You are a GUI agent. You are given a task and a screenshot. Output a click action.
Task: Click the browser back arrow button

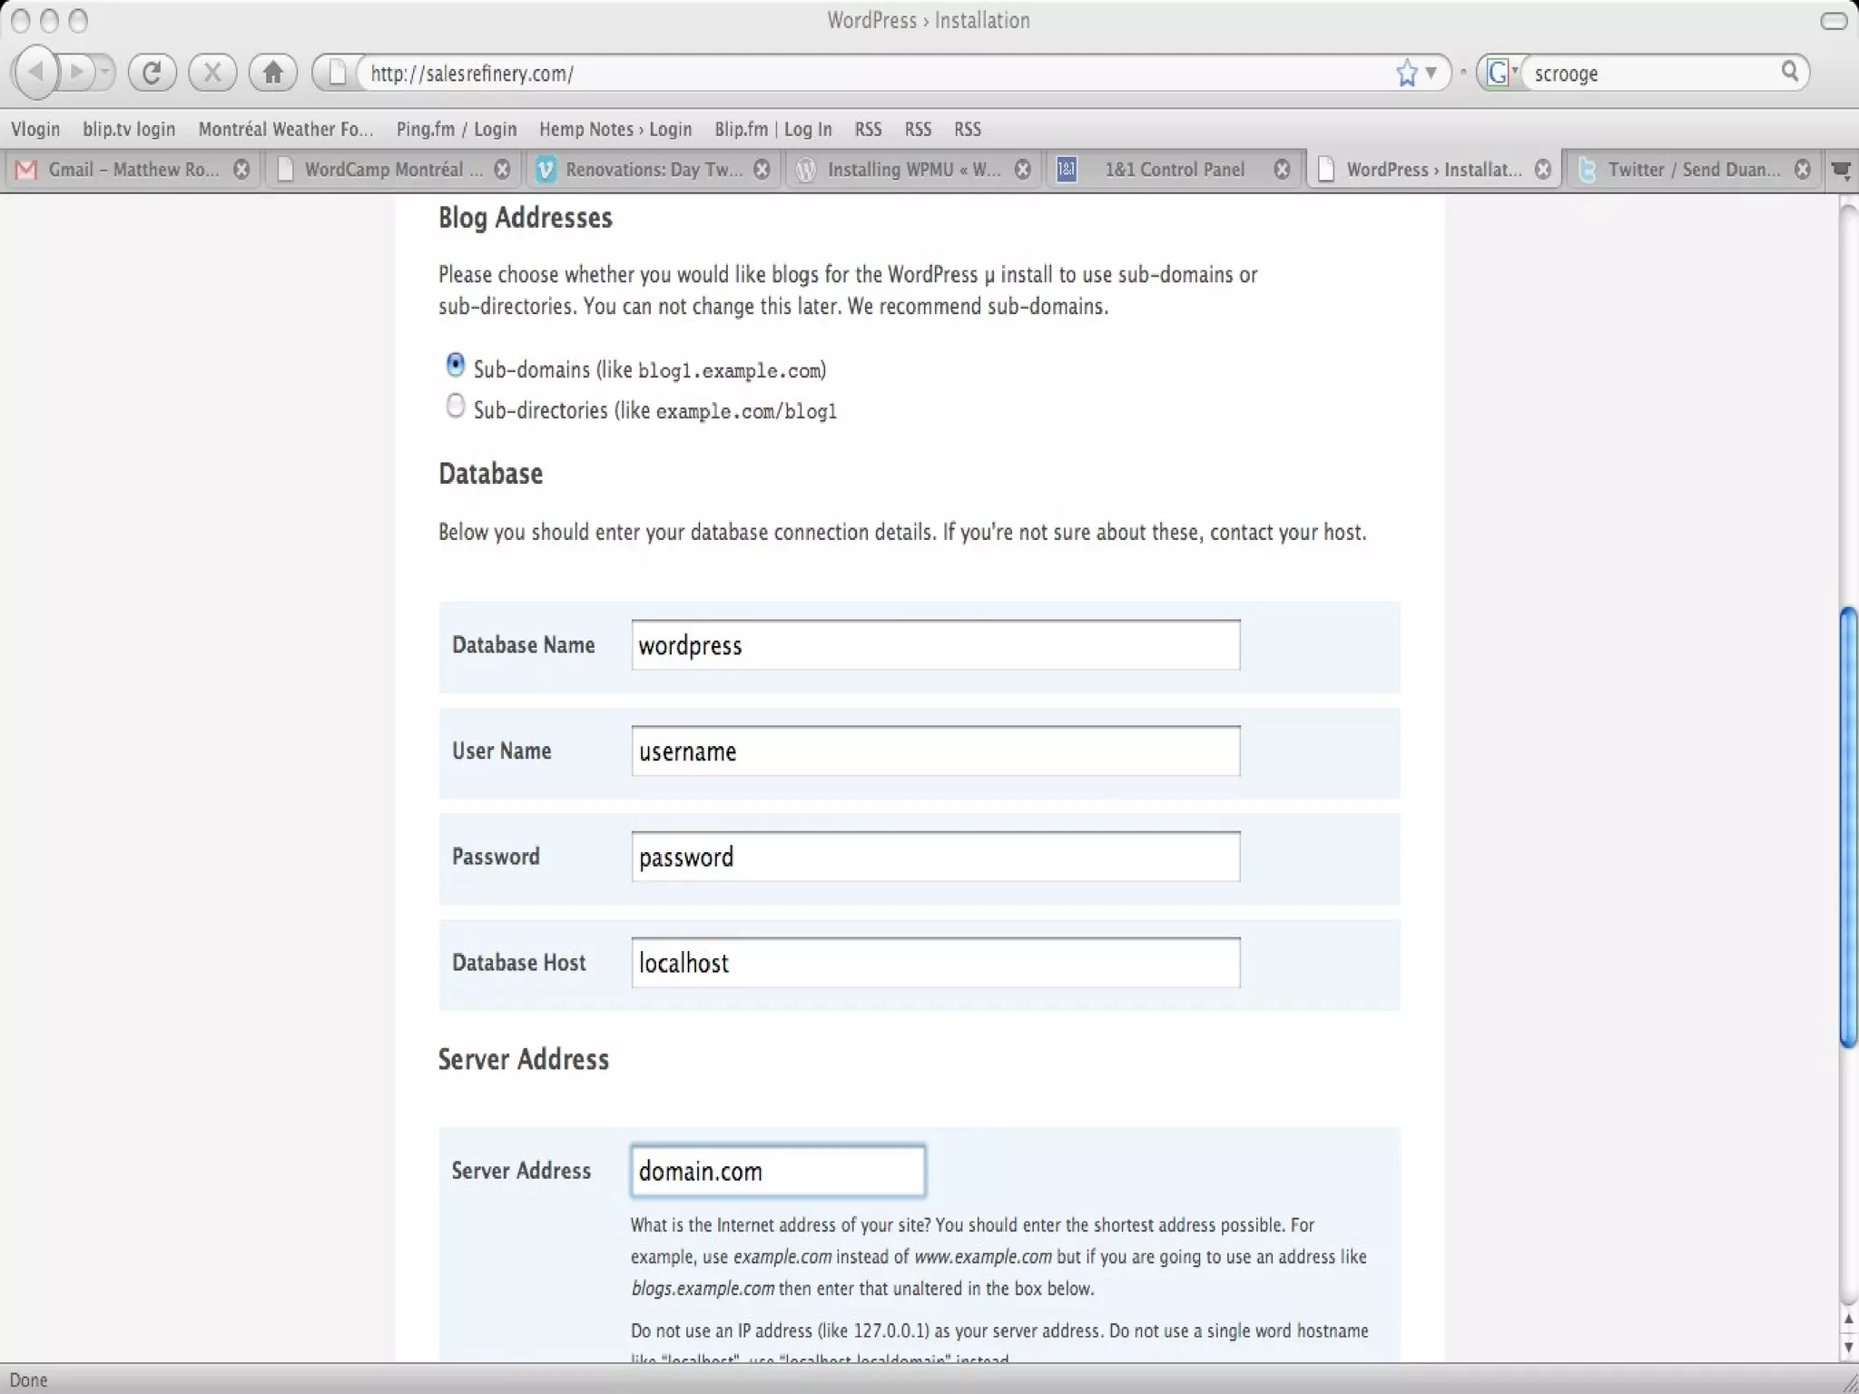[x=36, y=72]
